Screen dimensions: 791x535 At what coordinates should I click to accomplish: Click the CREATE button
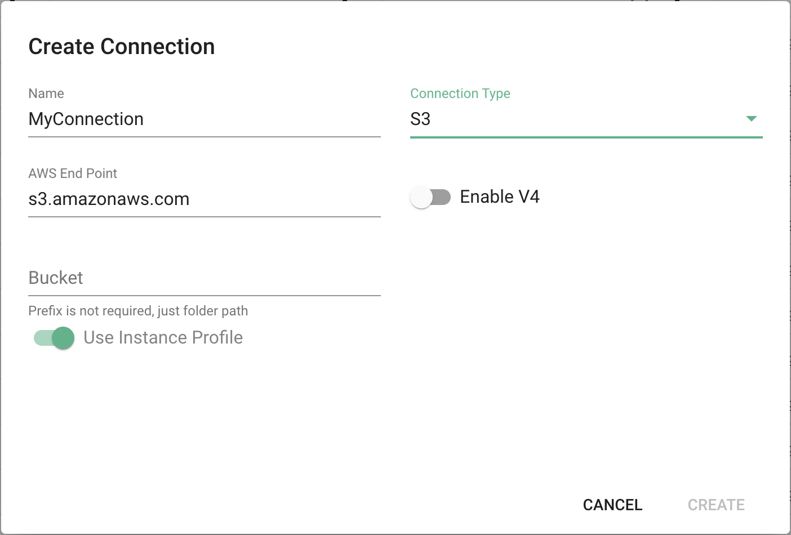pyautogui.click(x=716, y=505)
